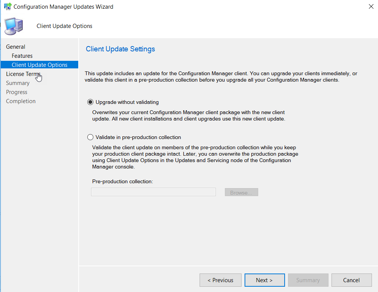Click the 'This update includes an update' intro text
The height and width of the screenshot is (292, 378).
[x=221, y=77]
